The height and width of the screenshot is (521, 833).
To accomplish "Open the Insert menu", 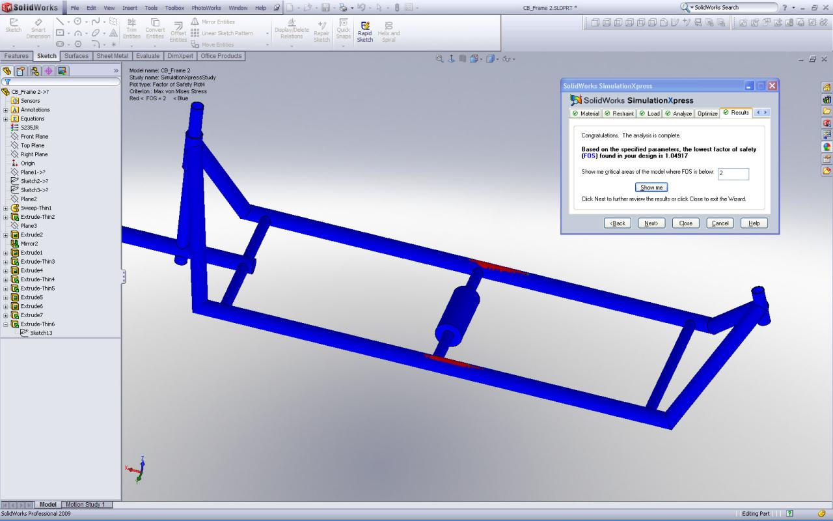I will coord(130,8).
